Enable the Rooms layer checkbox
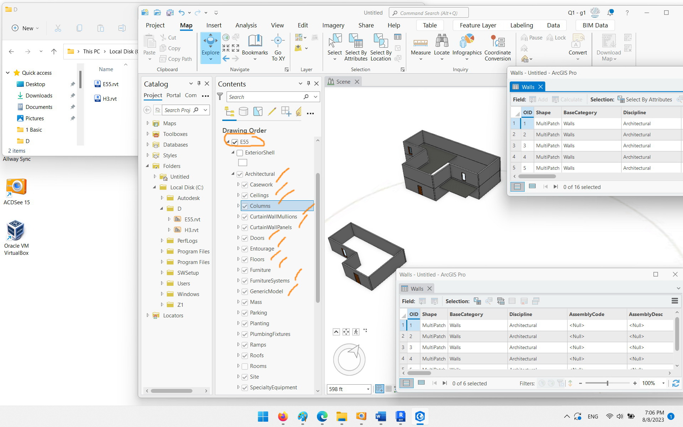 coord(245,366)
